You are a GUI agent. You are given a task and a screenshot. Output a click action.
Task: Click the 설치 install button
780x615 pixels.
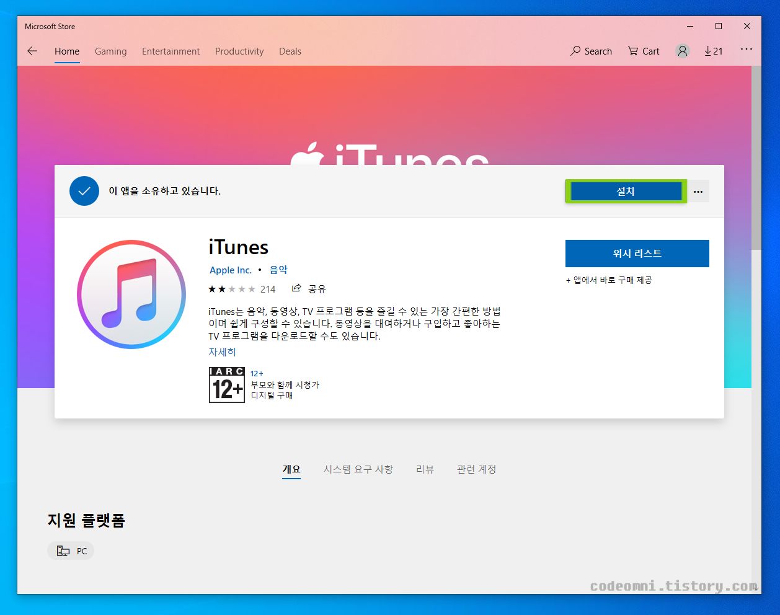(x=626, y=192)
